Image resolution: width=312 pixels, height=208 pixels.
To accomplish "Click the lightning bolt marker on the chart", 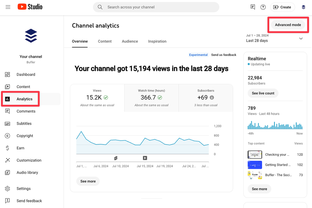I will click(x=116, y=158).
